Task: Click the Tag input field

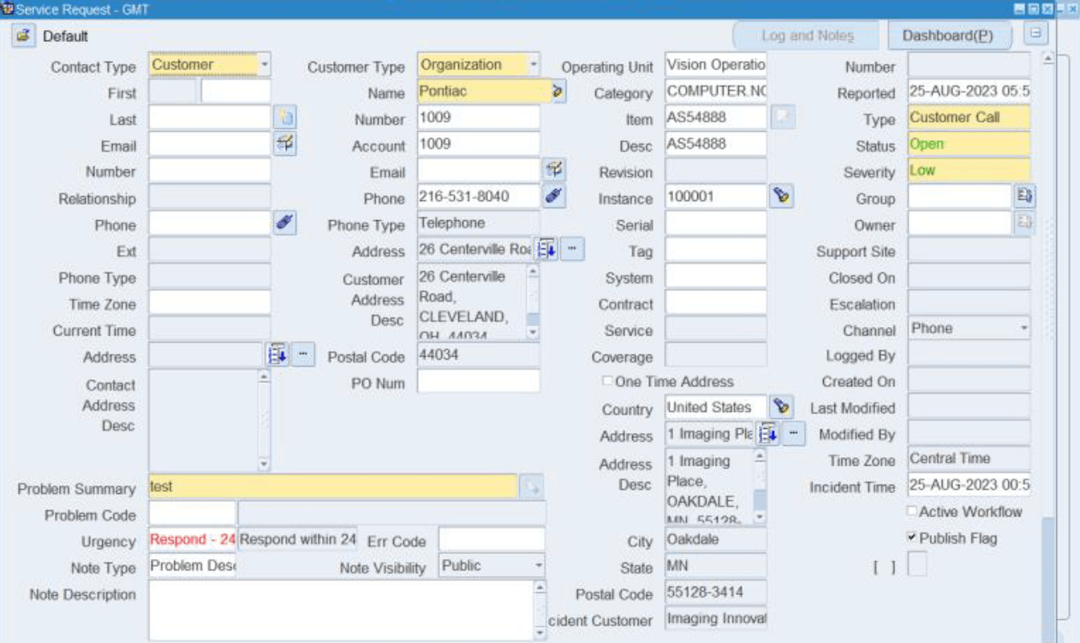Action: point(716,250)
